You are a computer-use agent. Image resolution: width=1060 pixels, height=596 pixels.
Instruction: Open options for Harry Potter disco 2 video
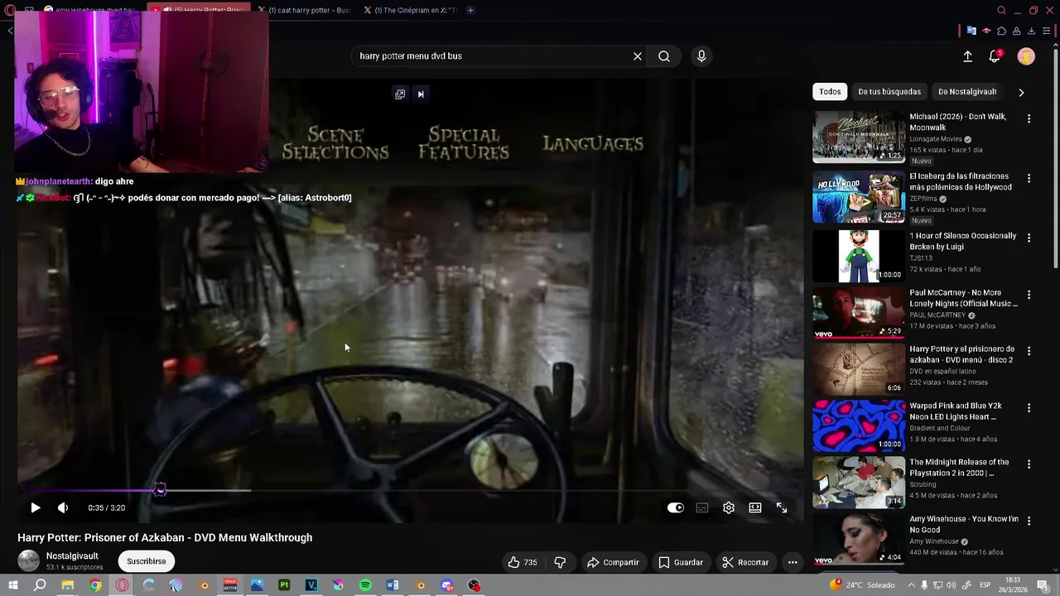(1029, 352)
